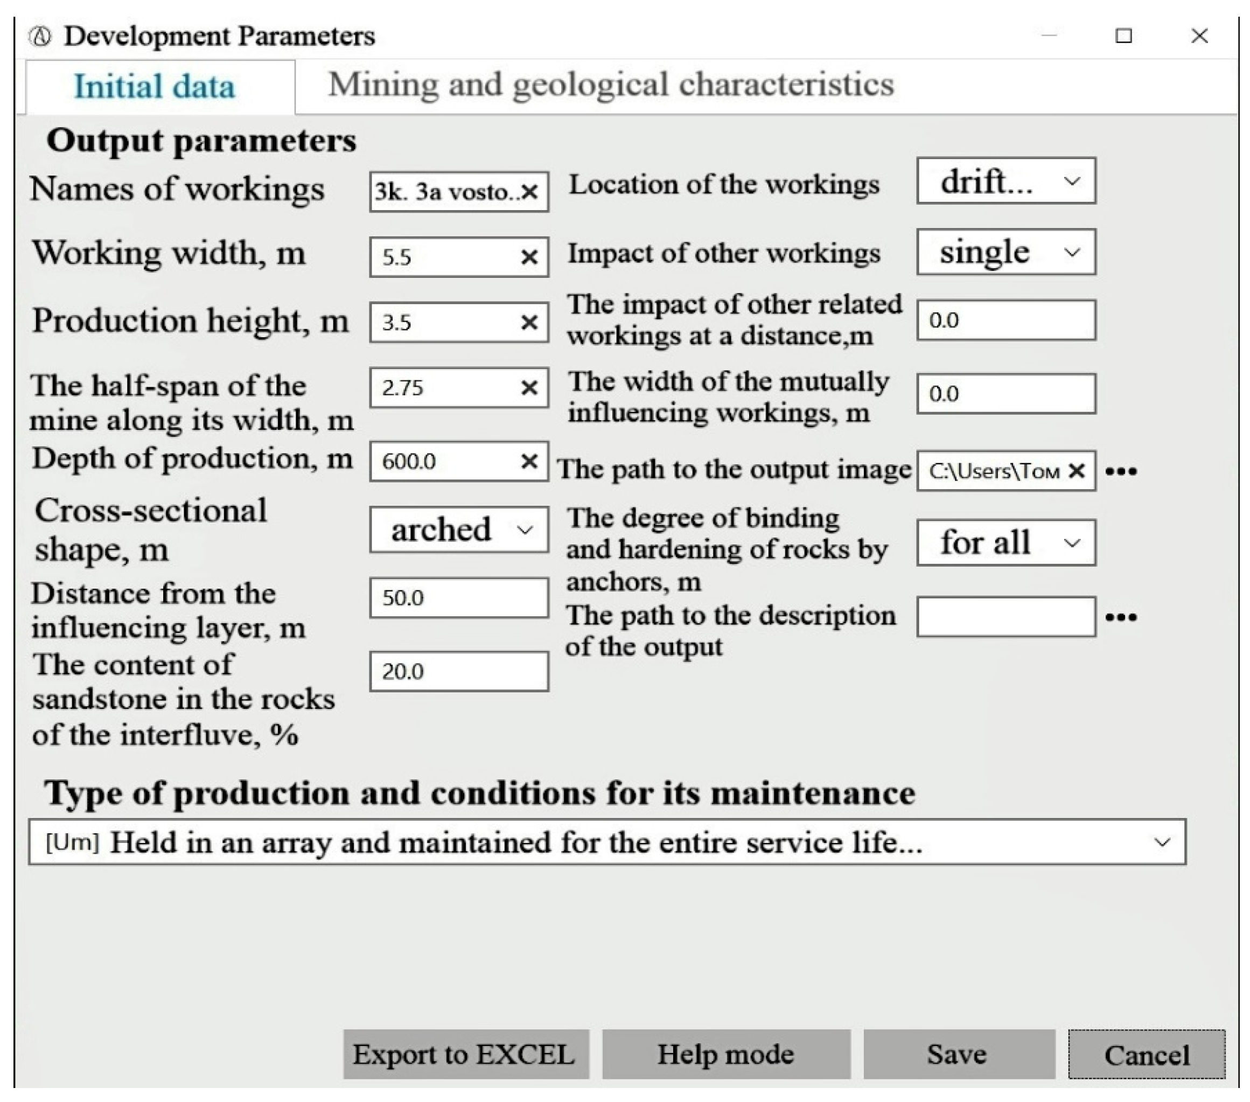1250x1102 pixels.
Task: Clear the output image path field
Action: click(1077, 470)
